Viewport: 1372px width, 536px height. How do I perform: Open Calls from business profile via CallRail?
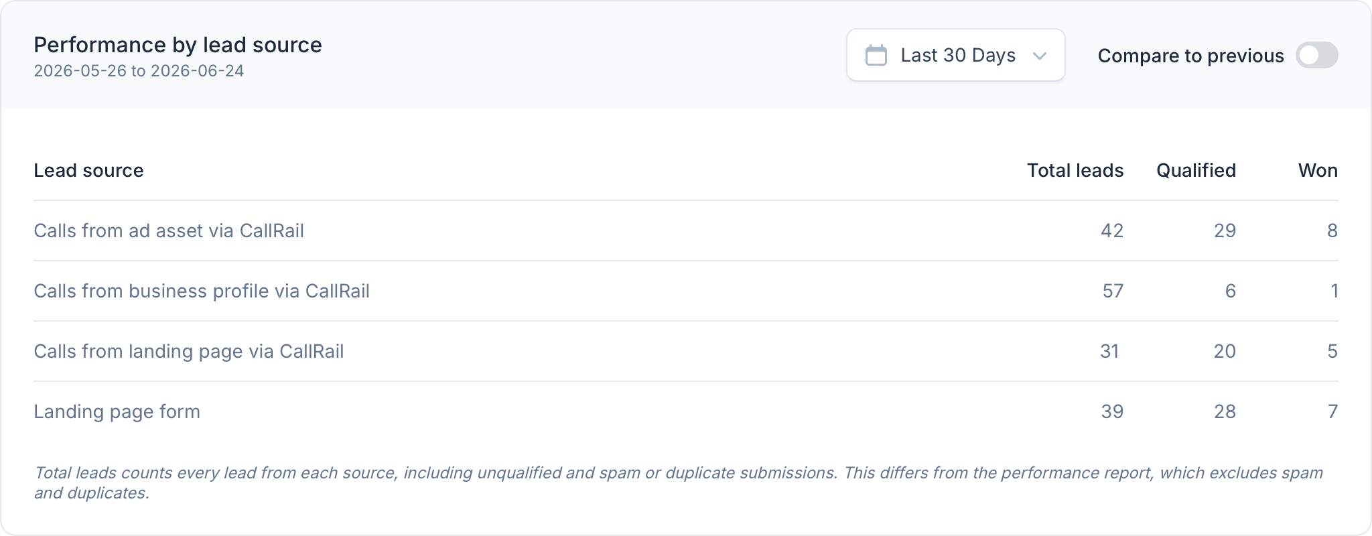202,291
